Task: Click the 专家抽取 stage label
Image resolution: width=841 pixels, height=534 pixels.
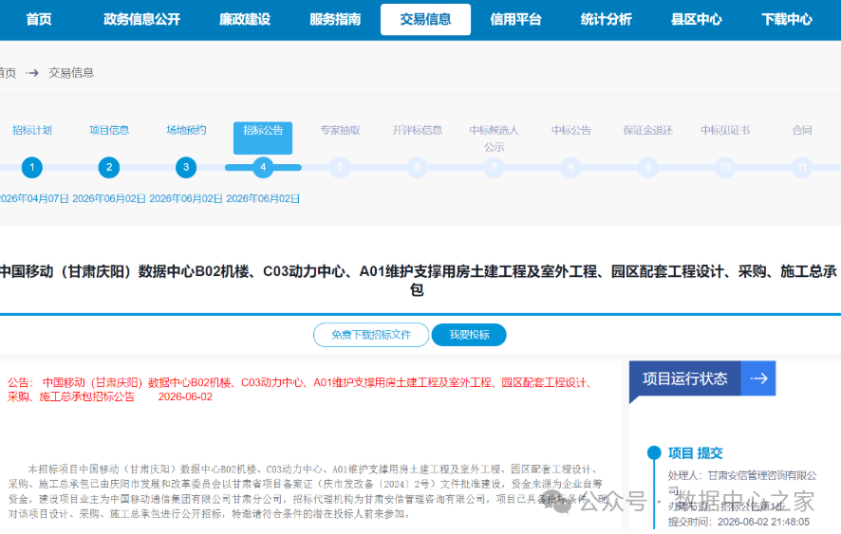Action: coord(340,130)
